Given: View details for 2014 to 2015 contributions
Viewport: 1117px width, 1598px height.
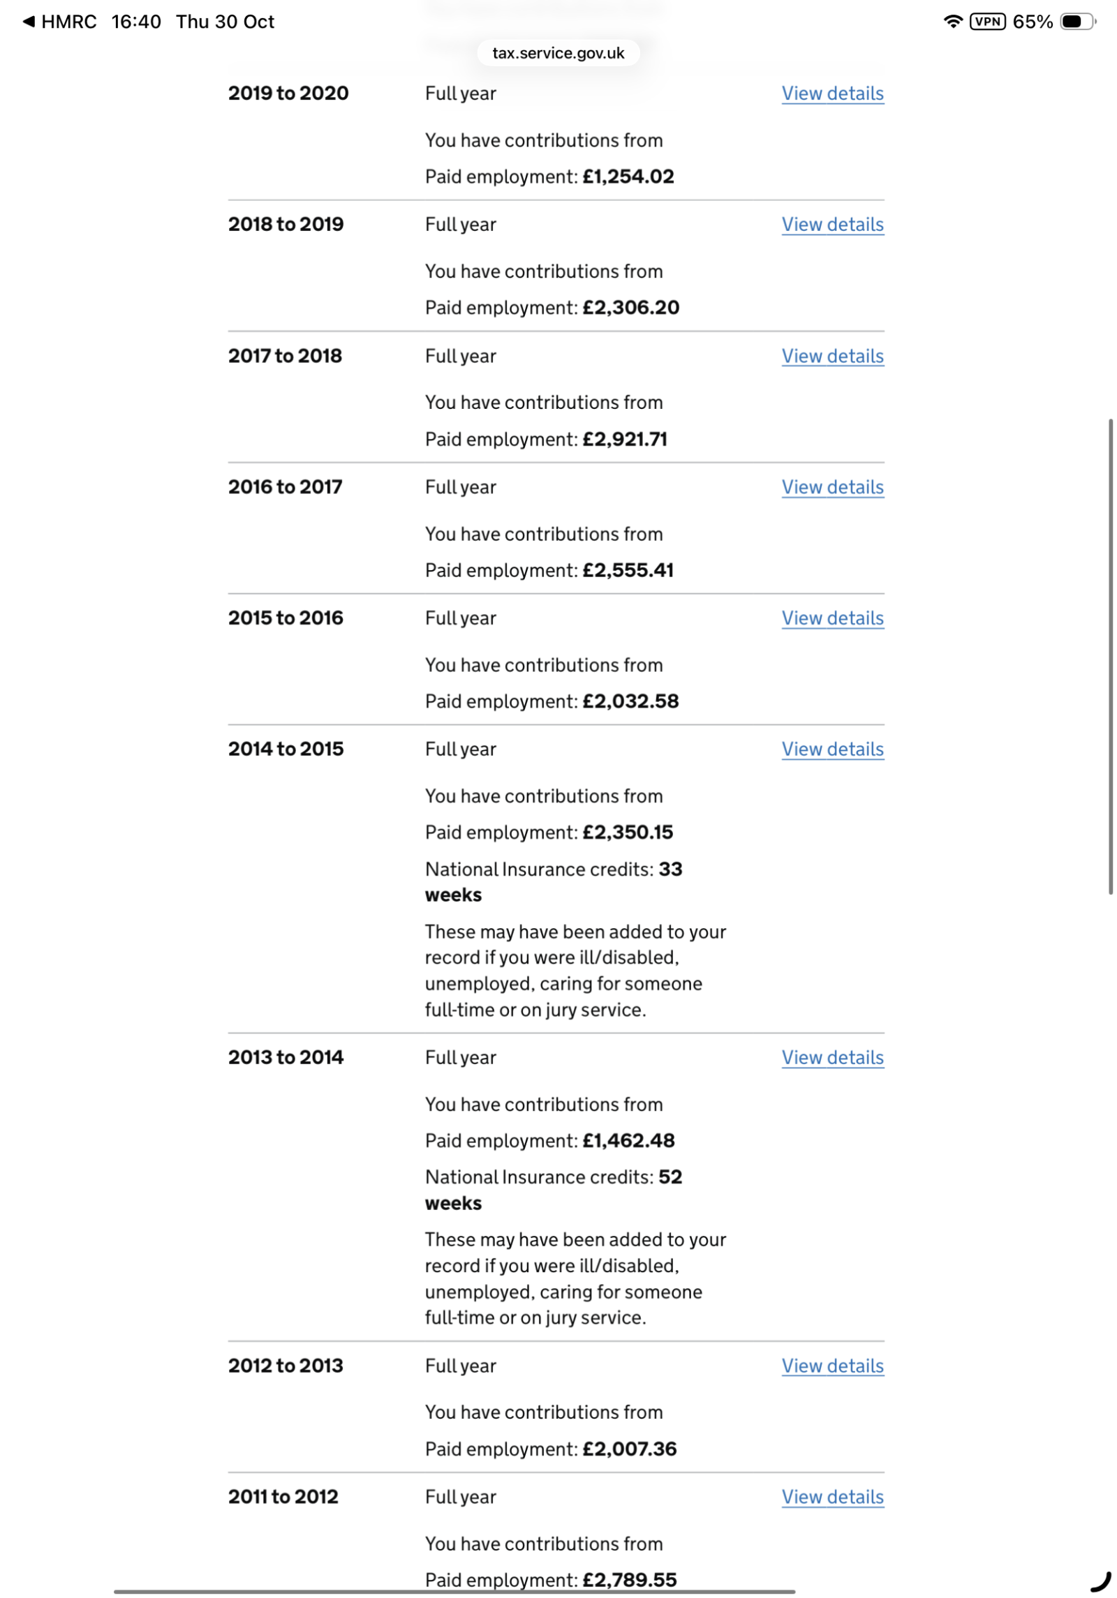Looking at the screenshot, I should tap(832, 749).
